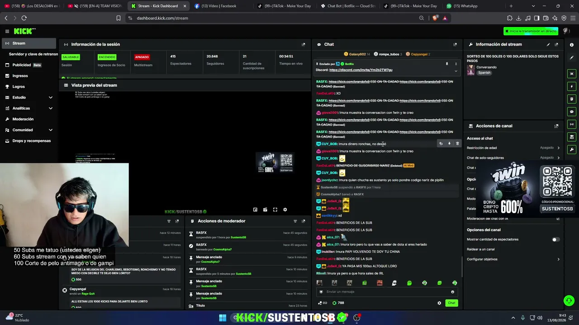Open chat settings gear icon
Viewport: 579px width, 325px height.
[439, 303]
